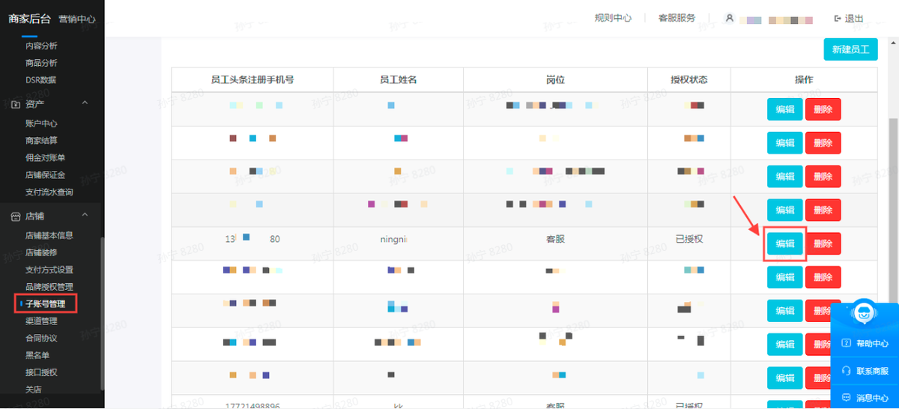
Task: Open 黑名单 in sidebar
Action: (x=37, y=355)
